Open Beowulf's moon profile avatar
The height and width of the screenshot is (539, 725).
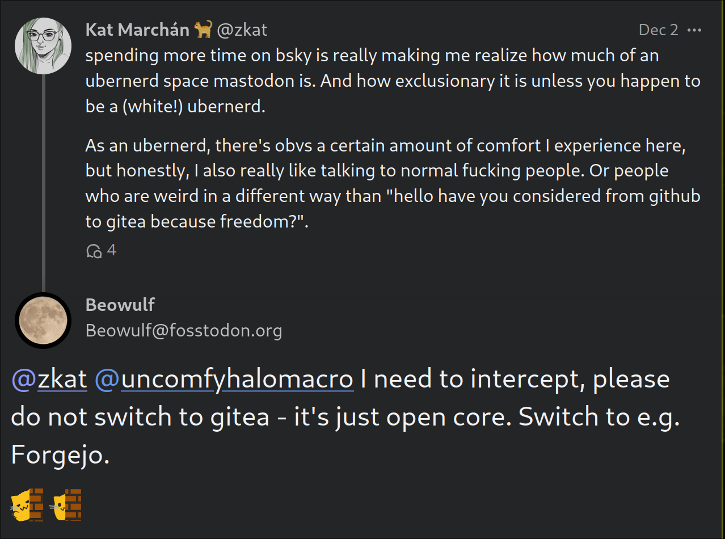(43, 321)
